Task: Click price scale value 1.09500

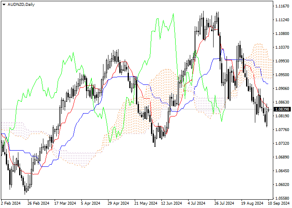Action: [x=282, y=75]
